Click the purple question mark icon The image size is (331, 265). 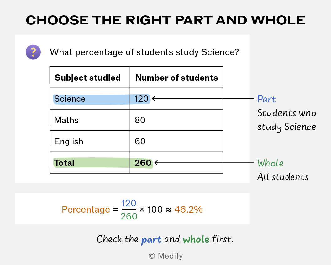pos(33,52)
